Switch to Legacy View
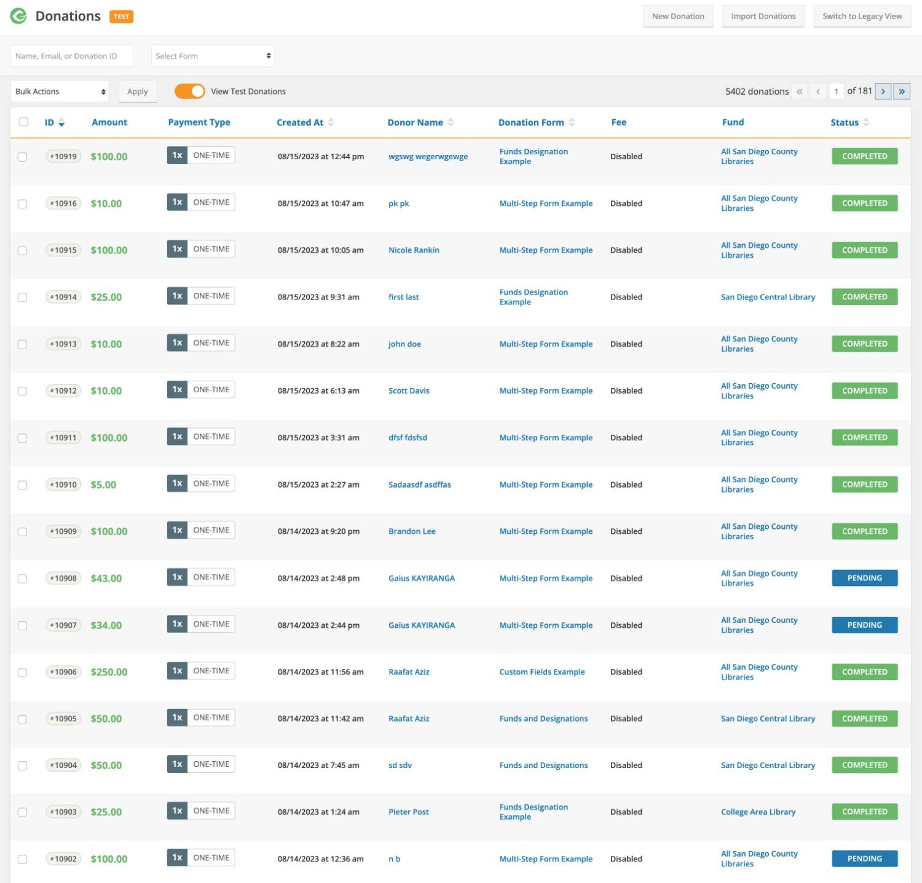This screenshot has width=922, height=883. 862,16
